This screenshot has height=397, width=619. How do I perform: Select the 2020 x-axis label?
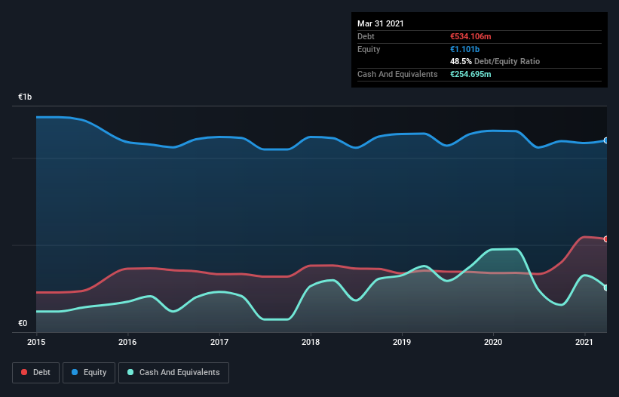[493, 342]
